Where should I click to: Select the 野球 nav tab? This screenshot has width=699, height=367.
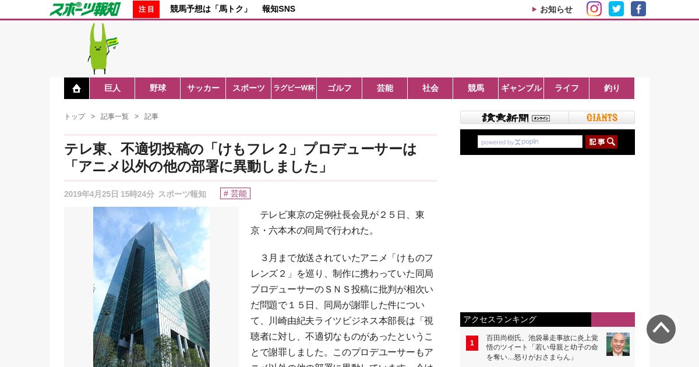point(158,89)
